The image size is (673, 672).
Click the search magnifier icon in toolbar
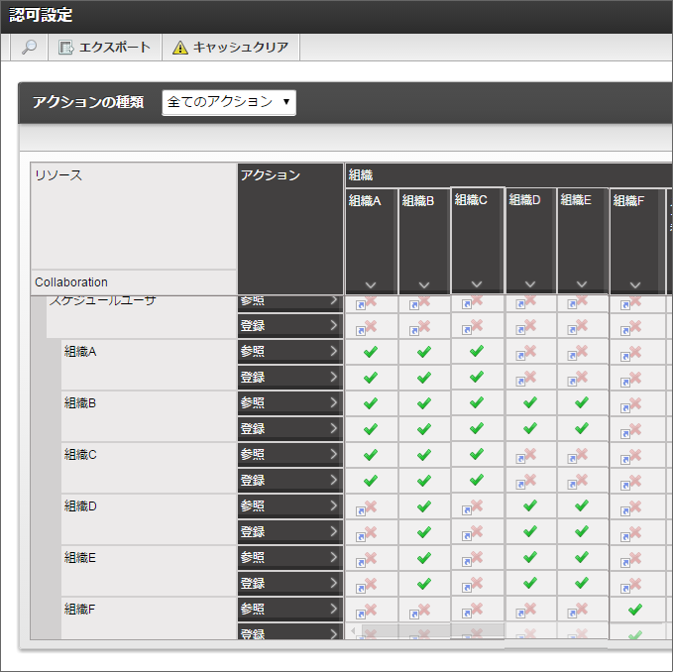pos(30,48)
